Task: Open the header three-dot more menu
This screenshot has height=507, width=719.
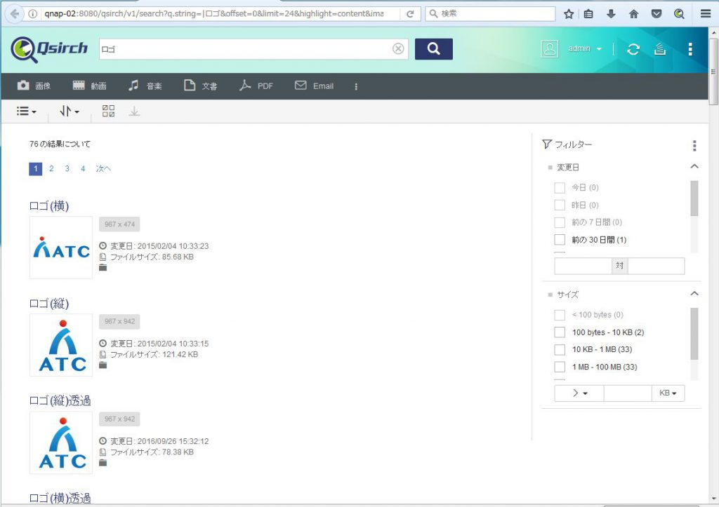Action: click(690, 49)
